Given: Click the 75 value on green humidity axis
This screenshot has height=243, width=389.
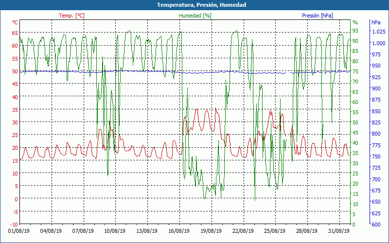Looking at the screenshot, I should coord(355,71).
